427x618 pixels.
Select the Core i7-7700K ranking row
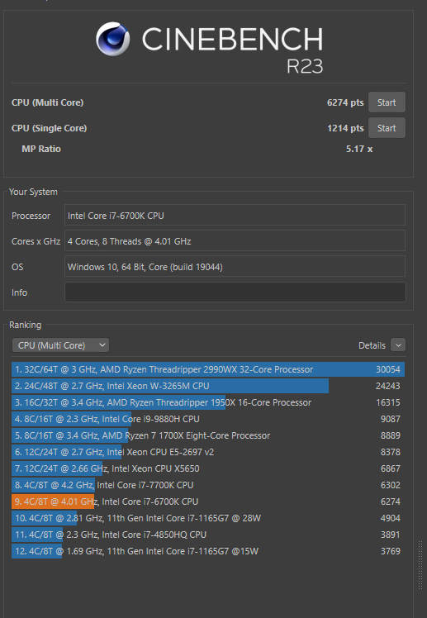point(208,485)
